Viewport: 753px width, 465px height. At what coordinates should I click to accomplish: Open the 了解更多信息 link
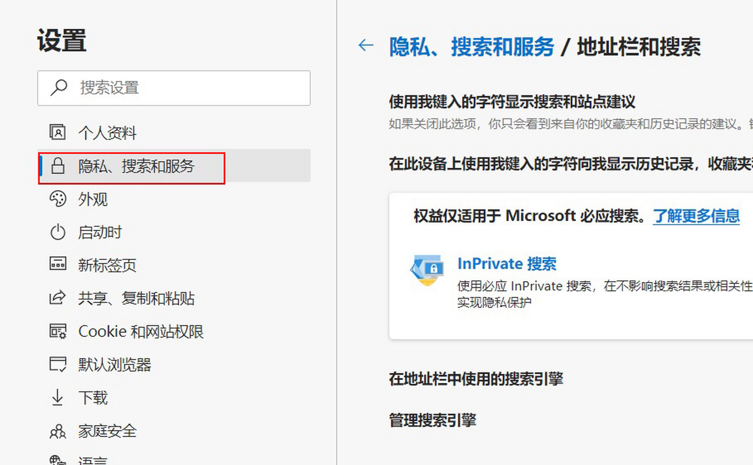(x=696, y=216)
